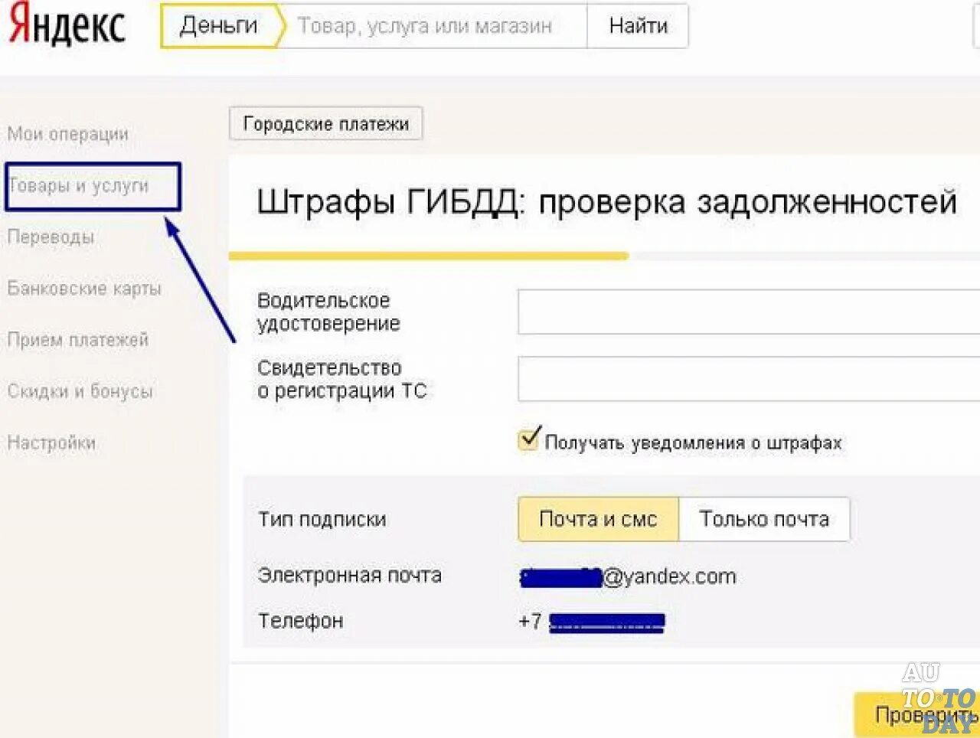Click the Тип подписки label
This screenshot has height=738, width=980.
click(x=322, y=519)
